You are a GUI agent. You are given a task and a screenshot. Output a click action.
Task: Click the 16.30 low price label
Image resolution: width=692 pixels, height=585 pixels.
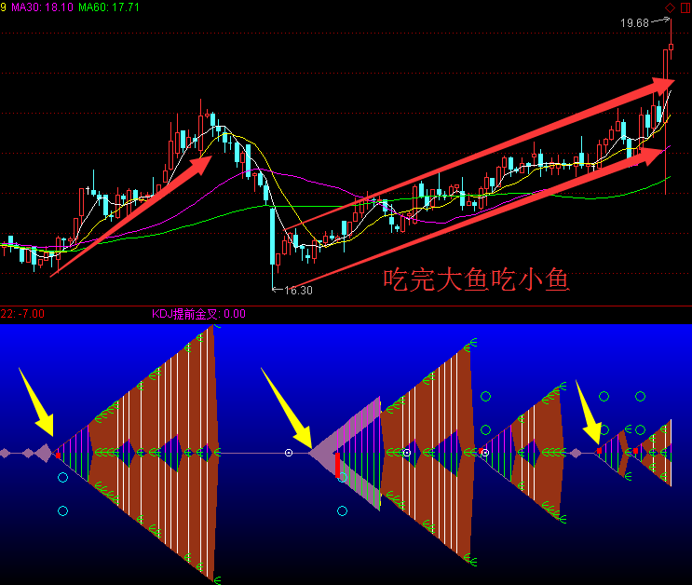[298, 291]
